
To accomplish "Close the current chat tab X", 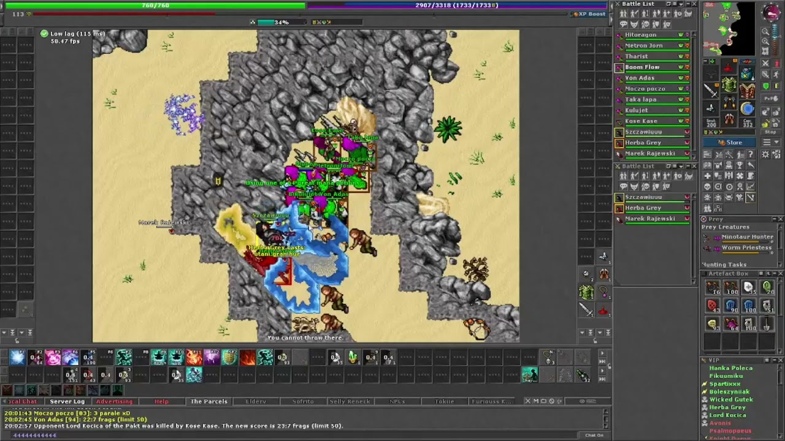I will pos(527,402).
